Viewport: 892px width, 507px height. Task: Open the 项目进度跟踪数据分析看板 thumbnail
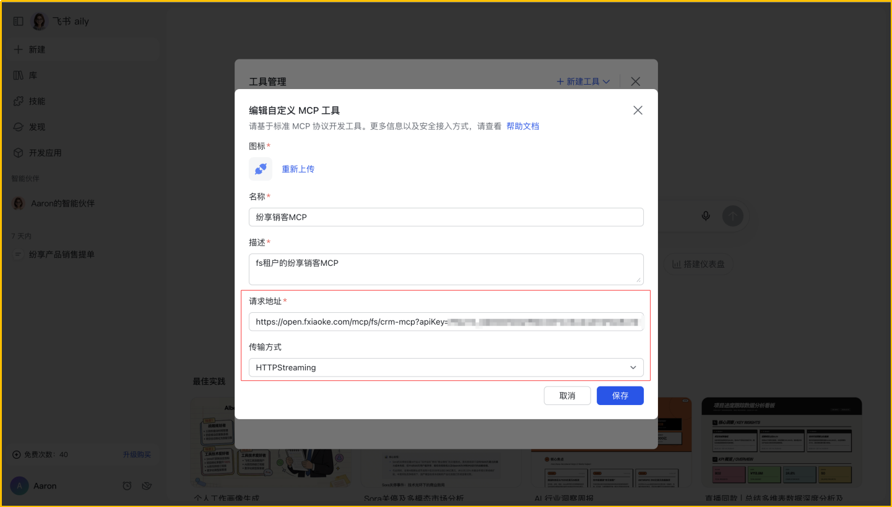[x=782, y=441]
